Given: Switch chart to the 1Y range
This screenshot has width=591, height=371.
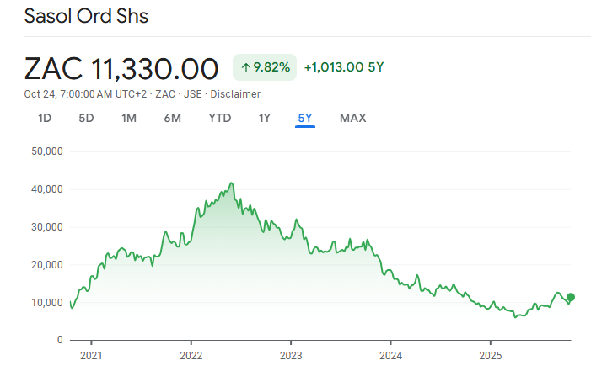Looking at the screenshot, I should (265, 118).
